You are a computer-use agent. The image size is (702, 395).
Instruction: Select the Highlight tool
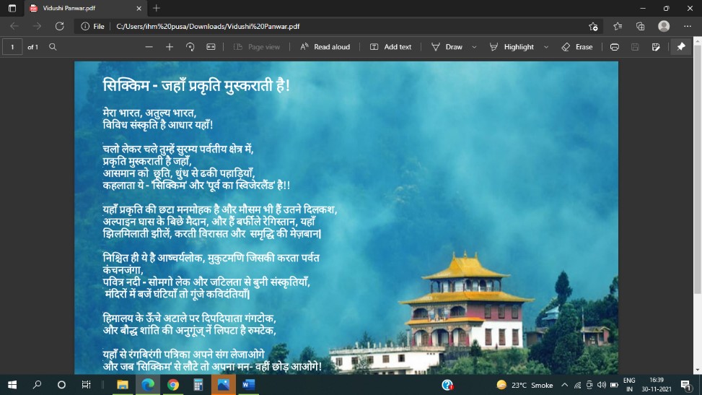[x=512, y=47]
